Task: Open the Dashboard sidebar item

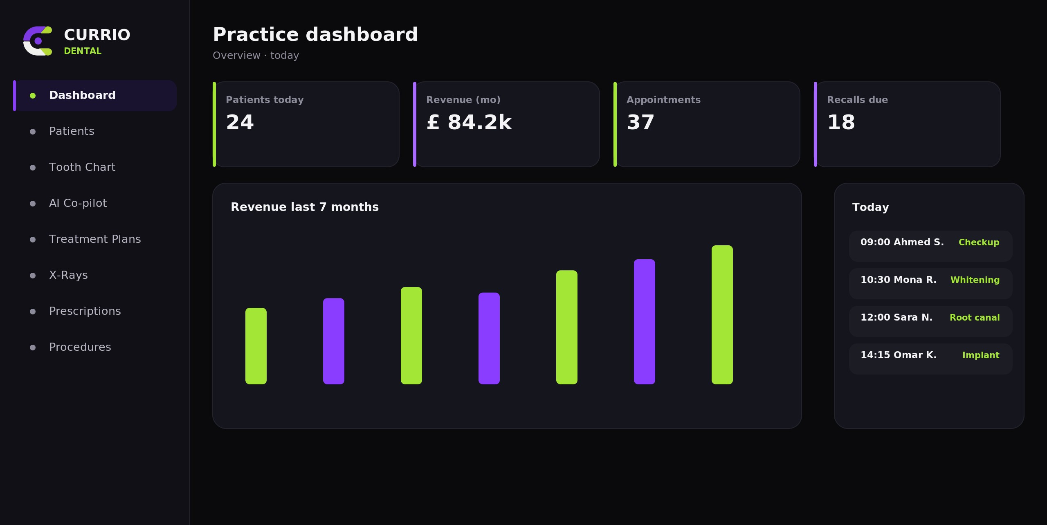Action: click(95, 96)
